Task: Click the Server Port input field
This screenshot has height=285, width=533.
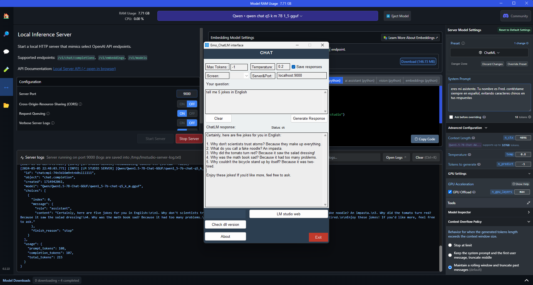Action: (x=187, y=94)
